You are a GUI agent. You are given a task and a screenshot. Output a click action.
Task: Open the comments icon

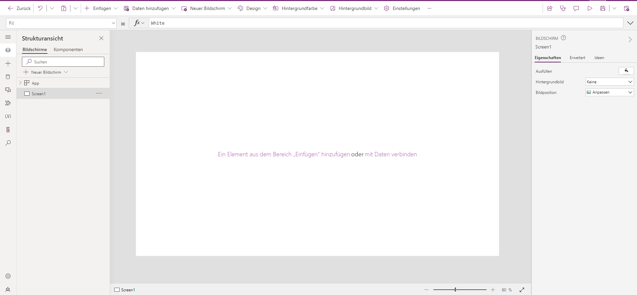point(576,8)
